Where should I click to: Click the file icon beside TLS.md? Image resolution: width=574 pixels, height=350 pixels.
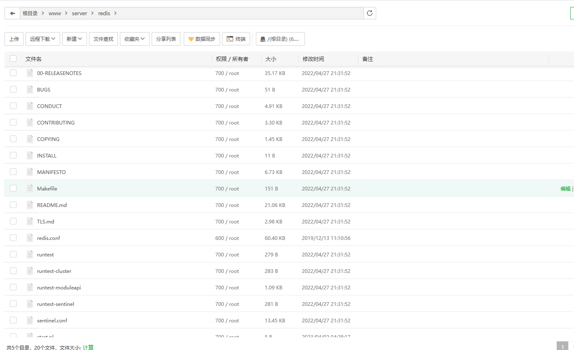point(30,221)
